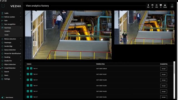Click the Motion detection icon
The height and width of the screenshot is (100, 178).
point(2,39)
